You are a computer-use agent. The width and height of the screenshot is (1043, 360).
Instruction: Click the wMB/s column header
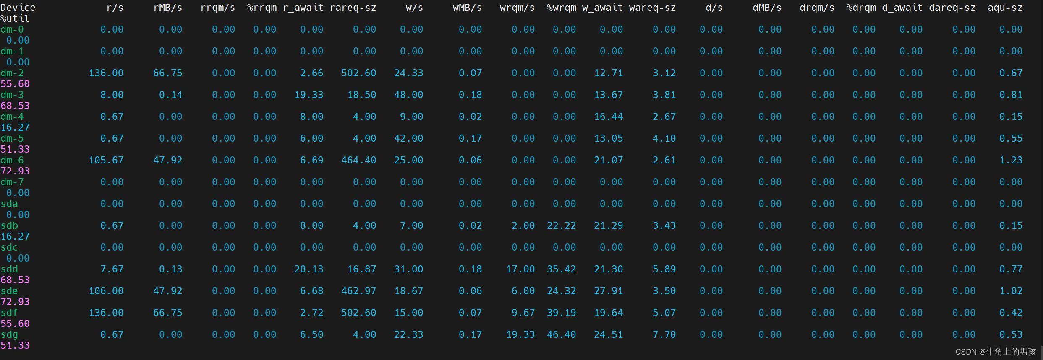pos(468,8)
